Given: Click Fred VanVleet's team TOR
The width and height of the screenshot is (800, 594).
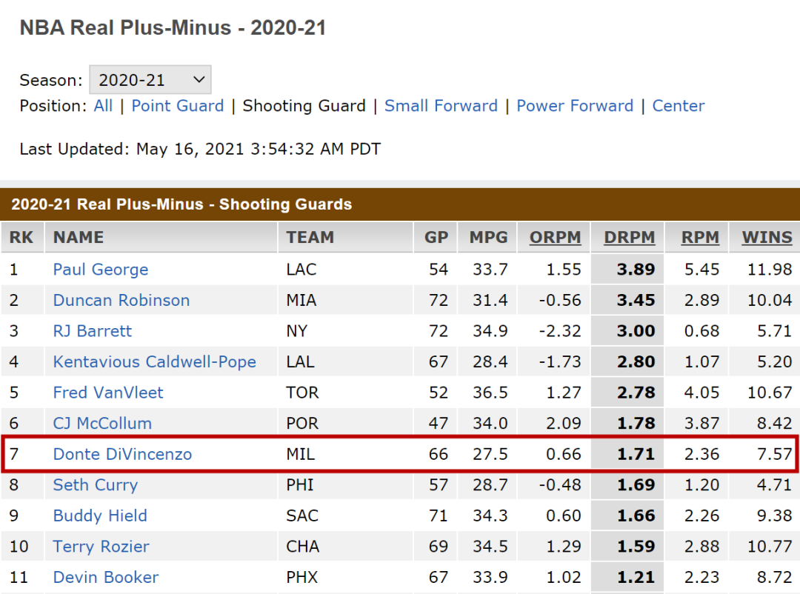Looking at the screenshot, I should (302, 393).
